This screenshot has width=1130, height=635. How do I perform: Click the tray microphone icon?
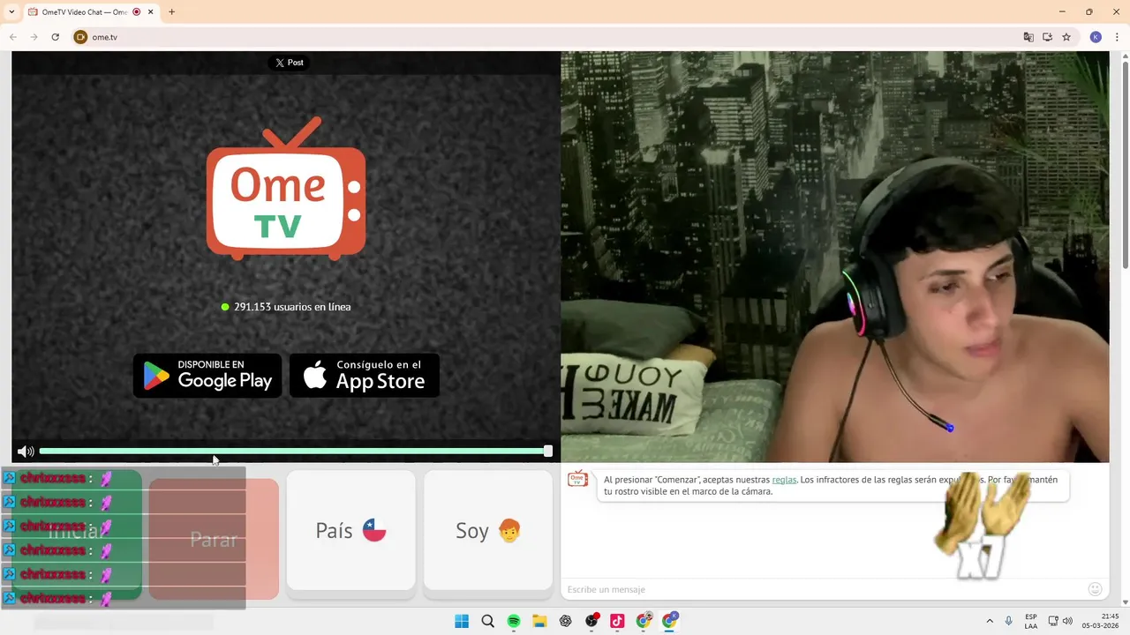1008,621
